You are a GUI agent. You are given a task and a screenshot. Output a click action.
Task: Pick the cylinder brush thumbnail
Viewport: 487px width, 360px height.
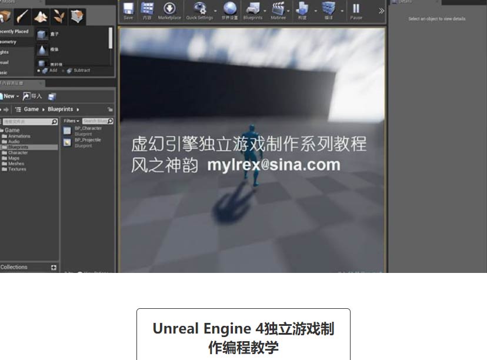42,63
